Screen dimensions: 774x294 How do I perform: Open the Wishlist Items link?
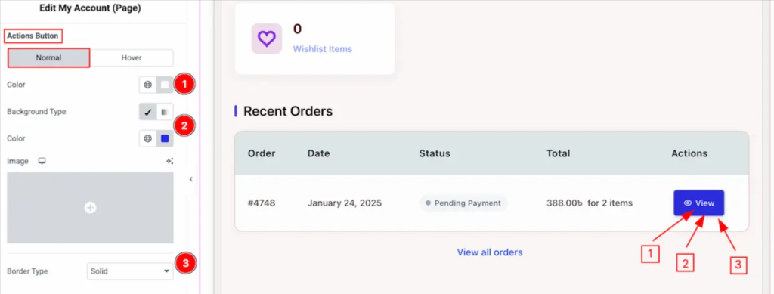click(x=322, y=49)
